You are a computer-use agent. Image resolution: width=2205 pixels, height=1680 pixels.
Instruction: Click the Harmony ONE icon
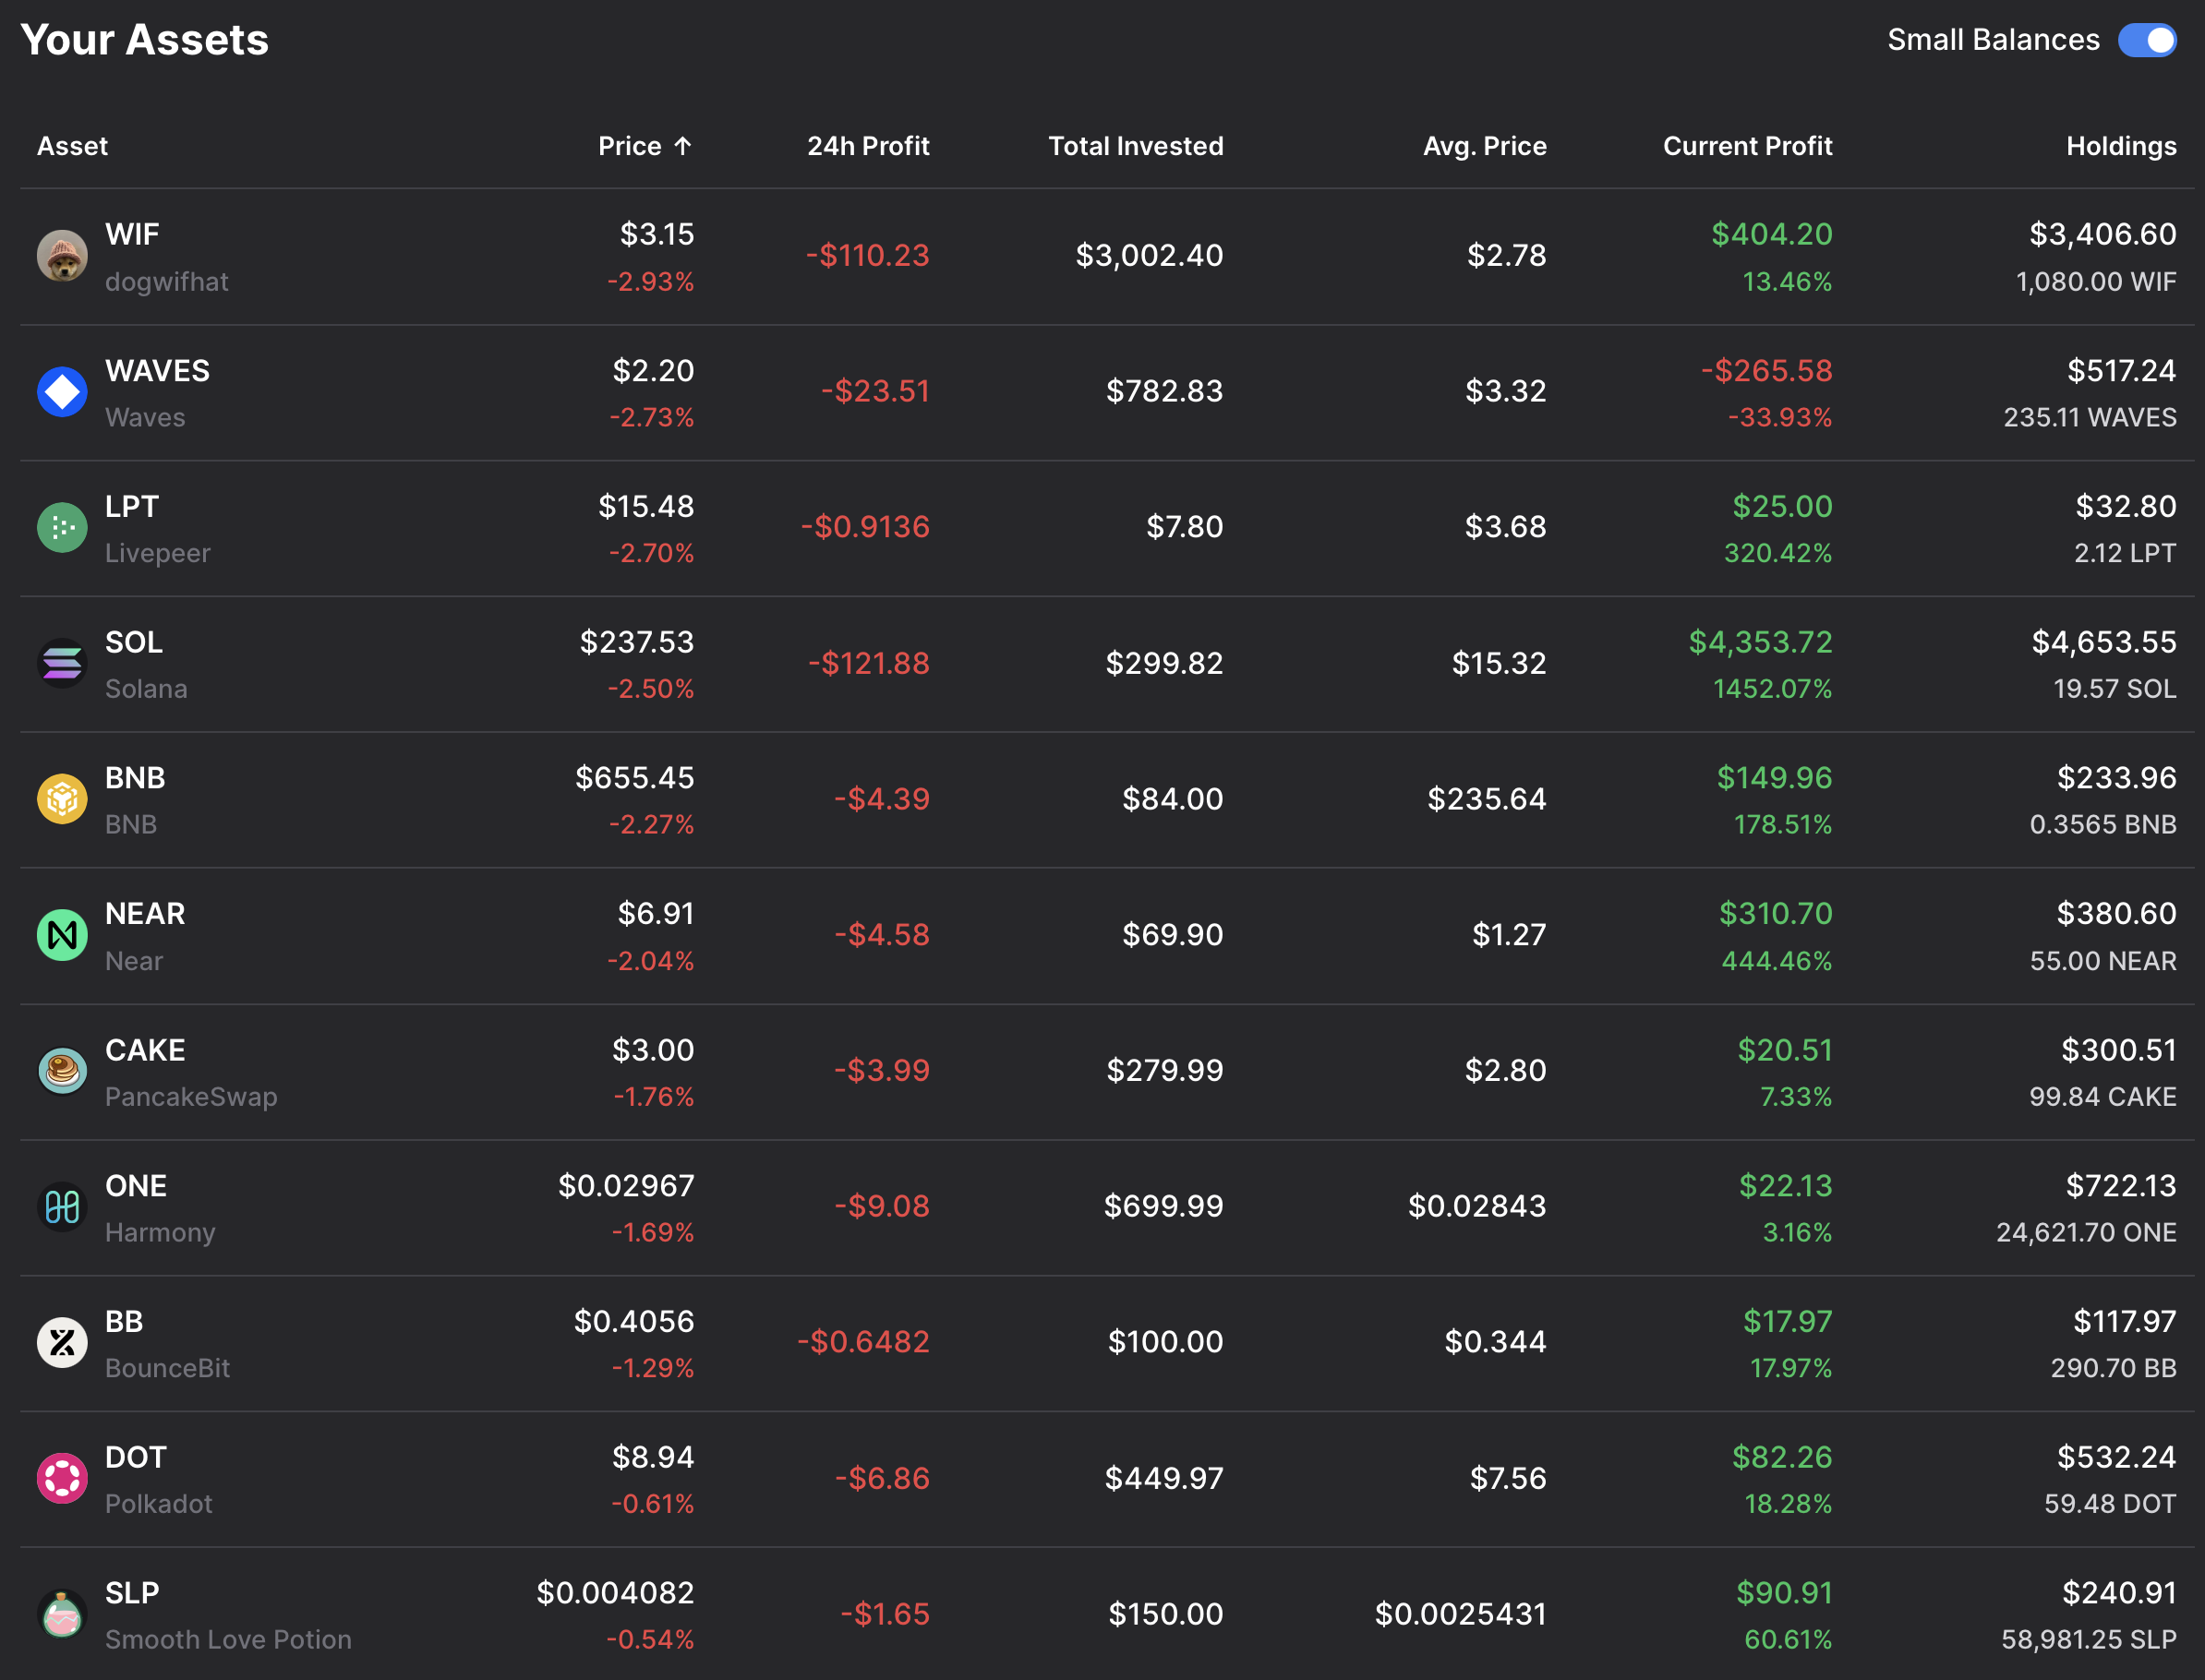point(62,1207)
